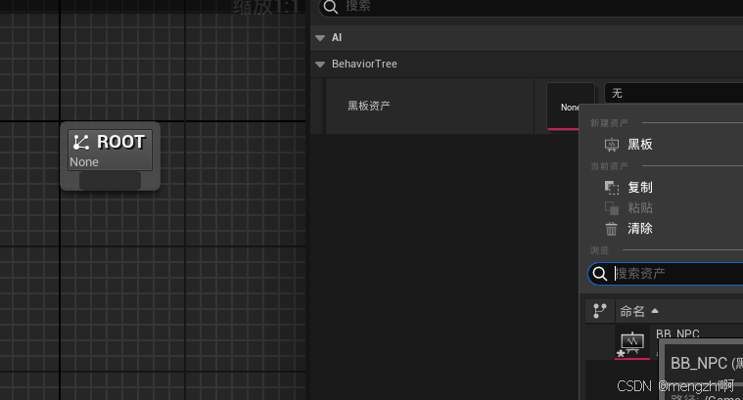Click the ROOT node bottom connector pin
This screenshot has height=400, width=743.
(x=110, y=181)
